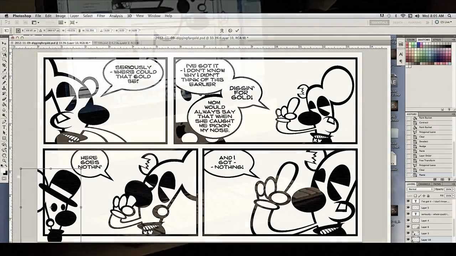Viewport: 456px width, 256px height.
Task: Expand more workspaces chevron
Action: (x=427, y=22)
